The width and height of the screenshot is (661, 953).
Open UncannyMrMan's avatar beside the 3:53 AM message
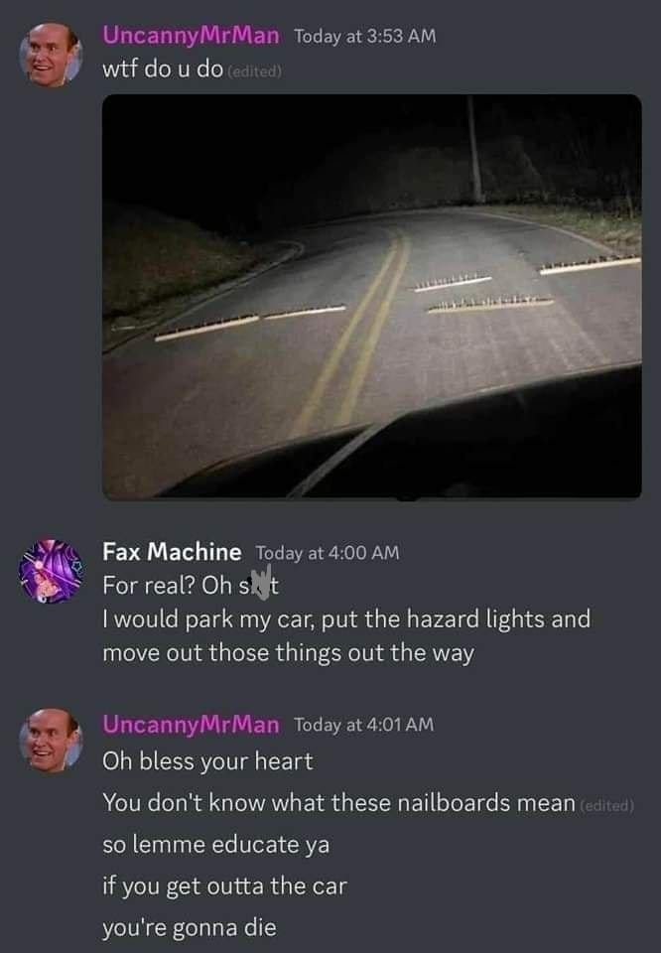tap(51, 55)
